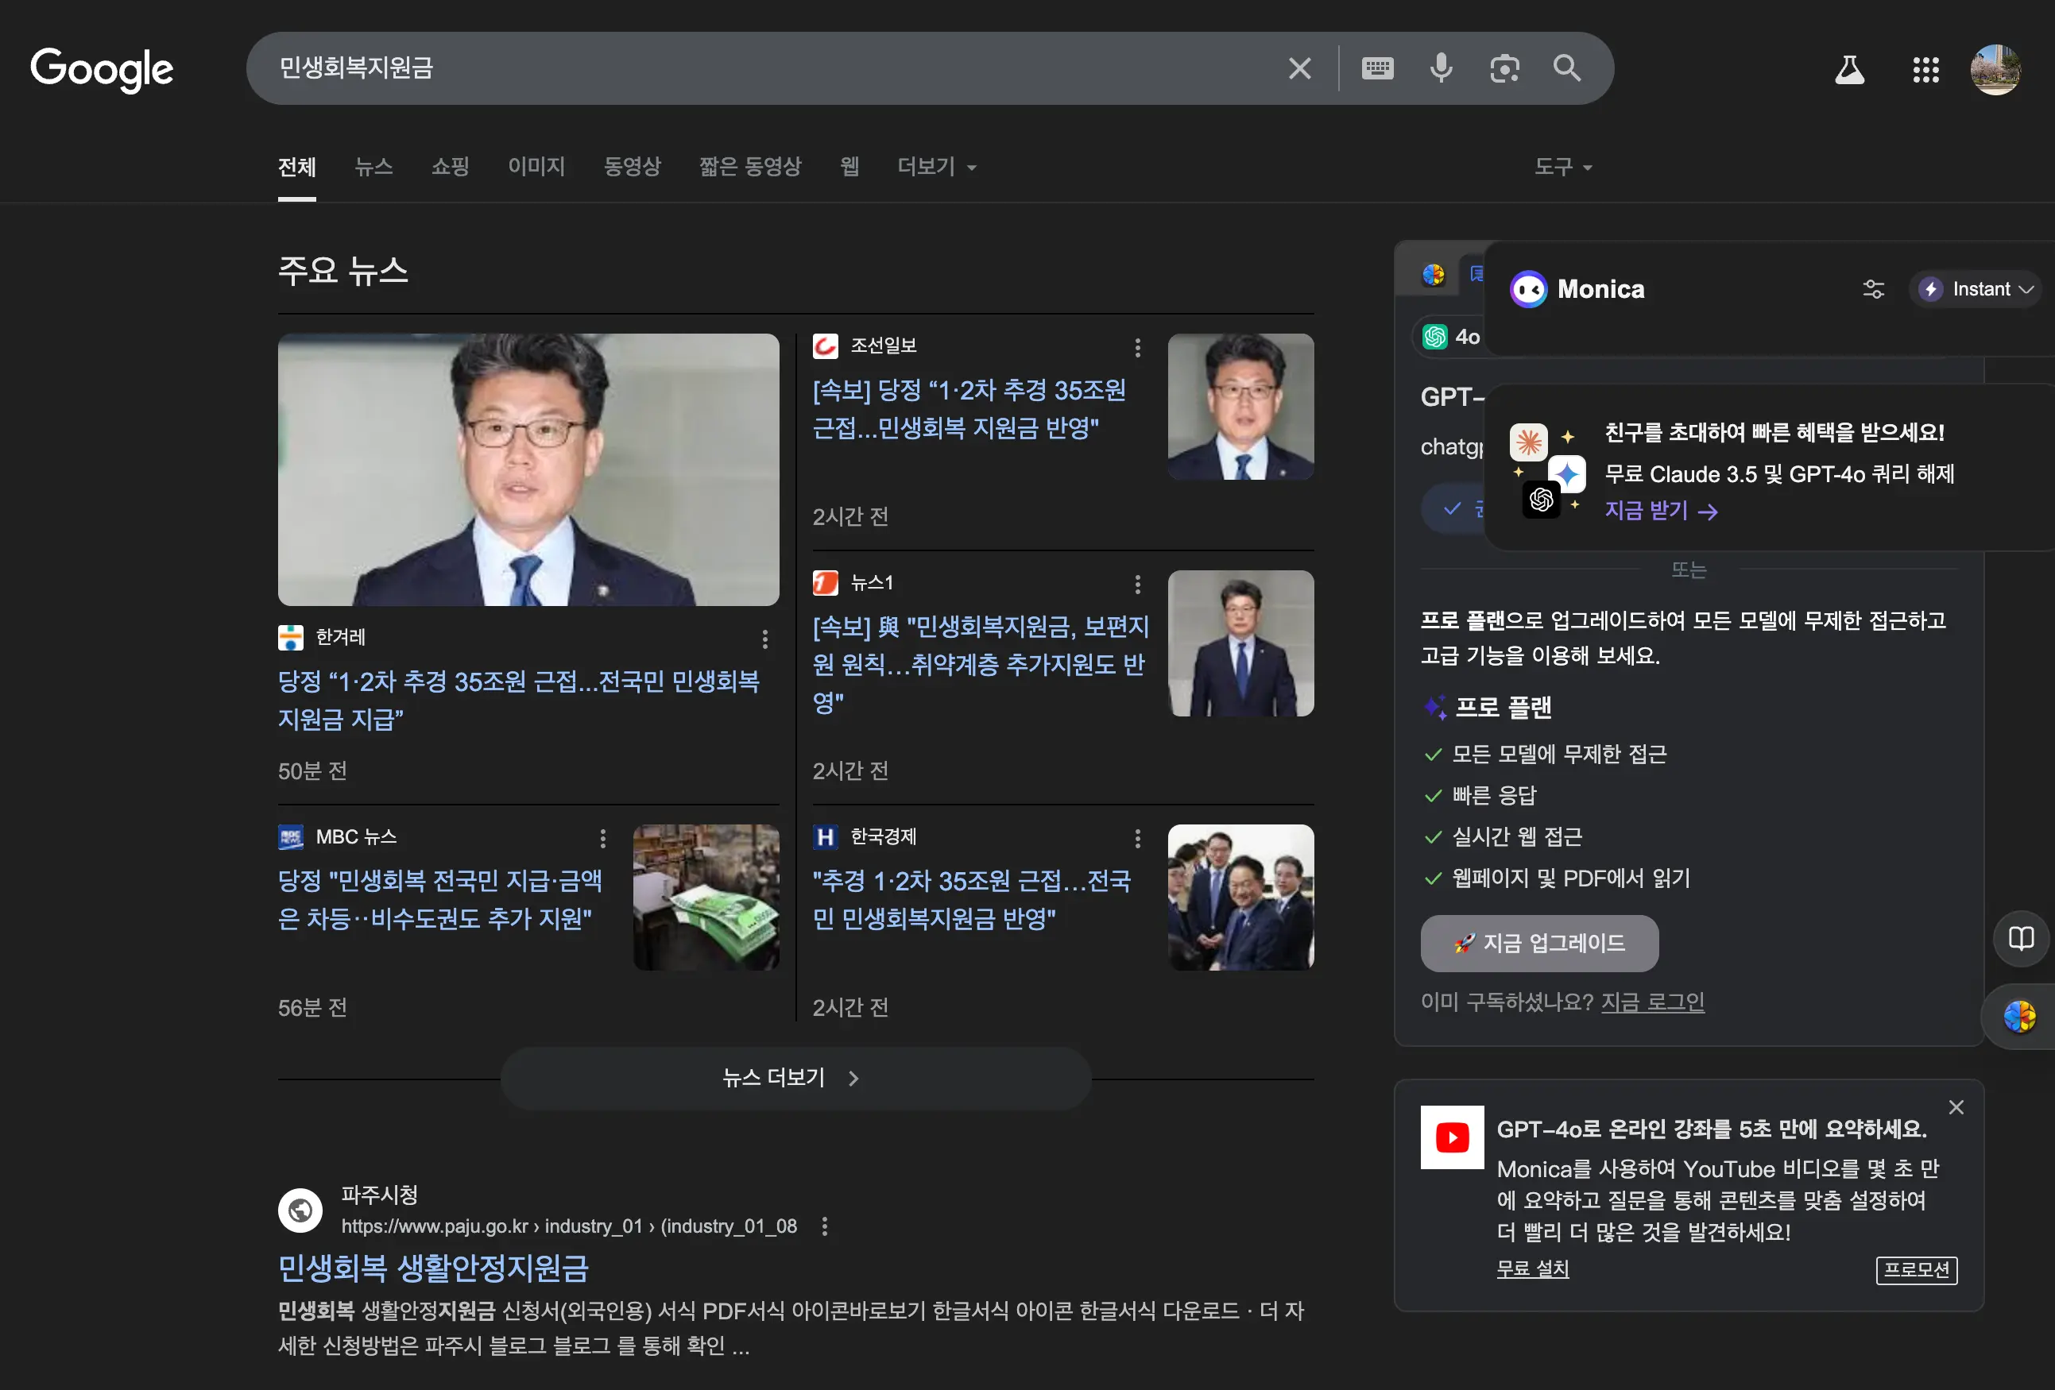Image resolution: width=2055 pixels, height=1390 pixels.
Task: Open more options for 뉴스1 article
Action: pyautogui.click(x=1137, y=584)
